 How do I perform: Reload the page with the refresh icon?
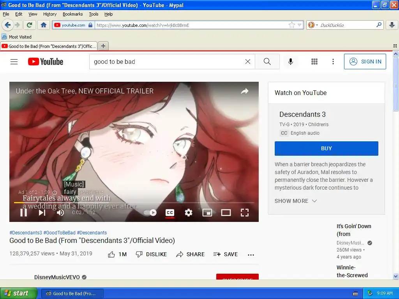coord(30,25)
